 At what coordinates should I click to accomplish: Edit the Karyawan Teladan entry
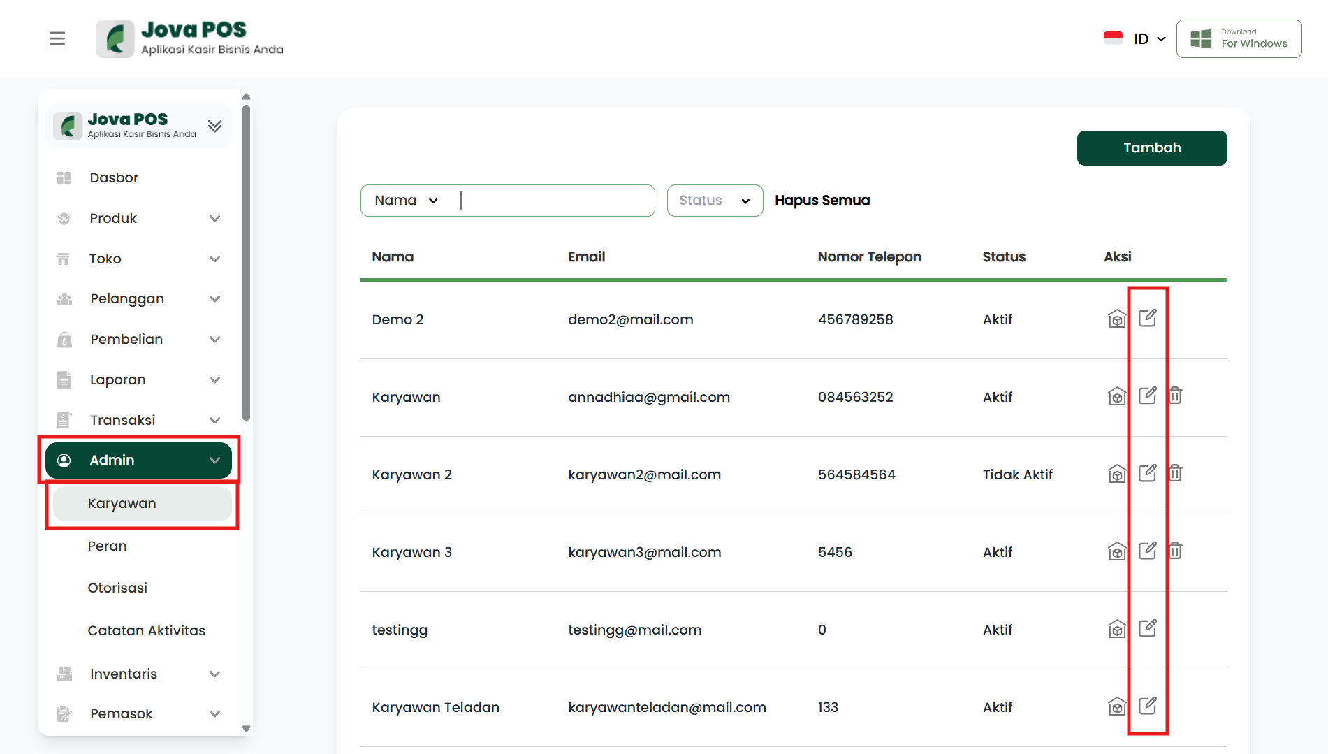(x=1147, y=706)
